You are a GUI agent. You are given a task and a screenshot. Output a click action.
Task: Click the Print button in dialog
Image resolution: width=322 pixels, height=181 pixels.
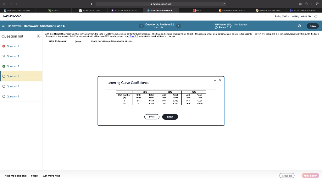click(x=152, y=117)
